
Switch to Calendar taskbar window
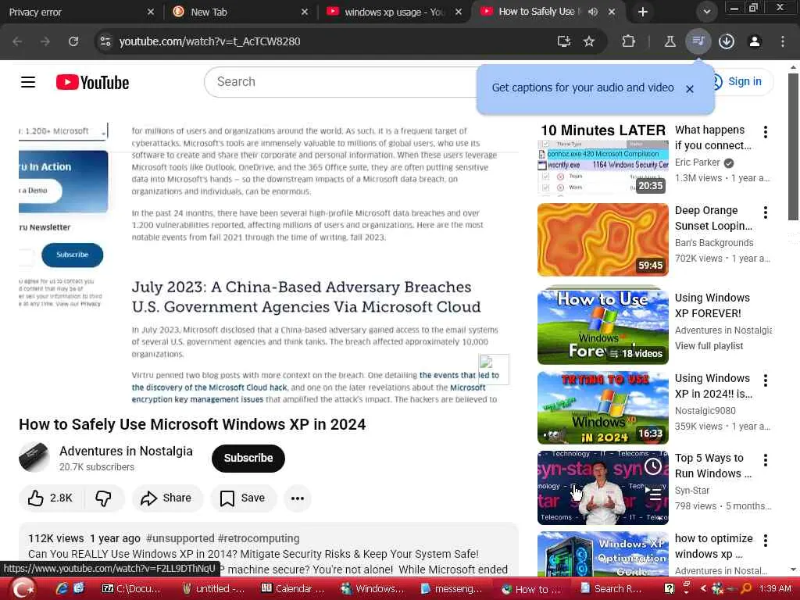point(294,589)
